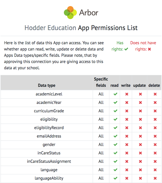The image size is (162, 183).
Task: Click the red cross for inCareStatus update
Action: tap(140, 153)
